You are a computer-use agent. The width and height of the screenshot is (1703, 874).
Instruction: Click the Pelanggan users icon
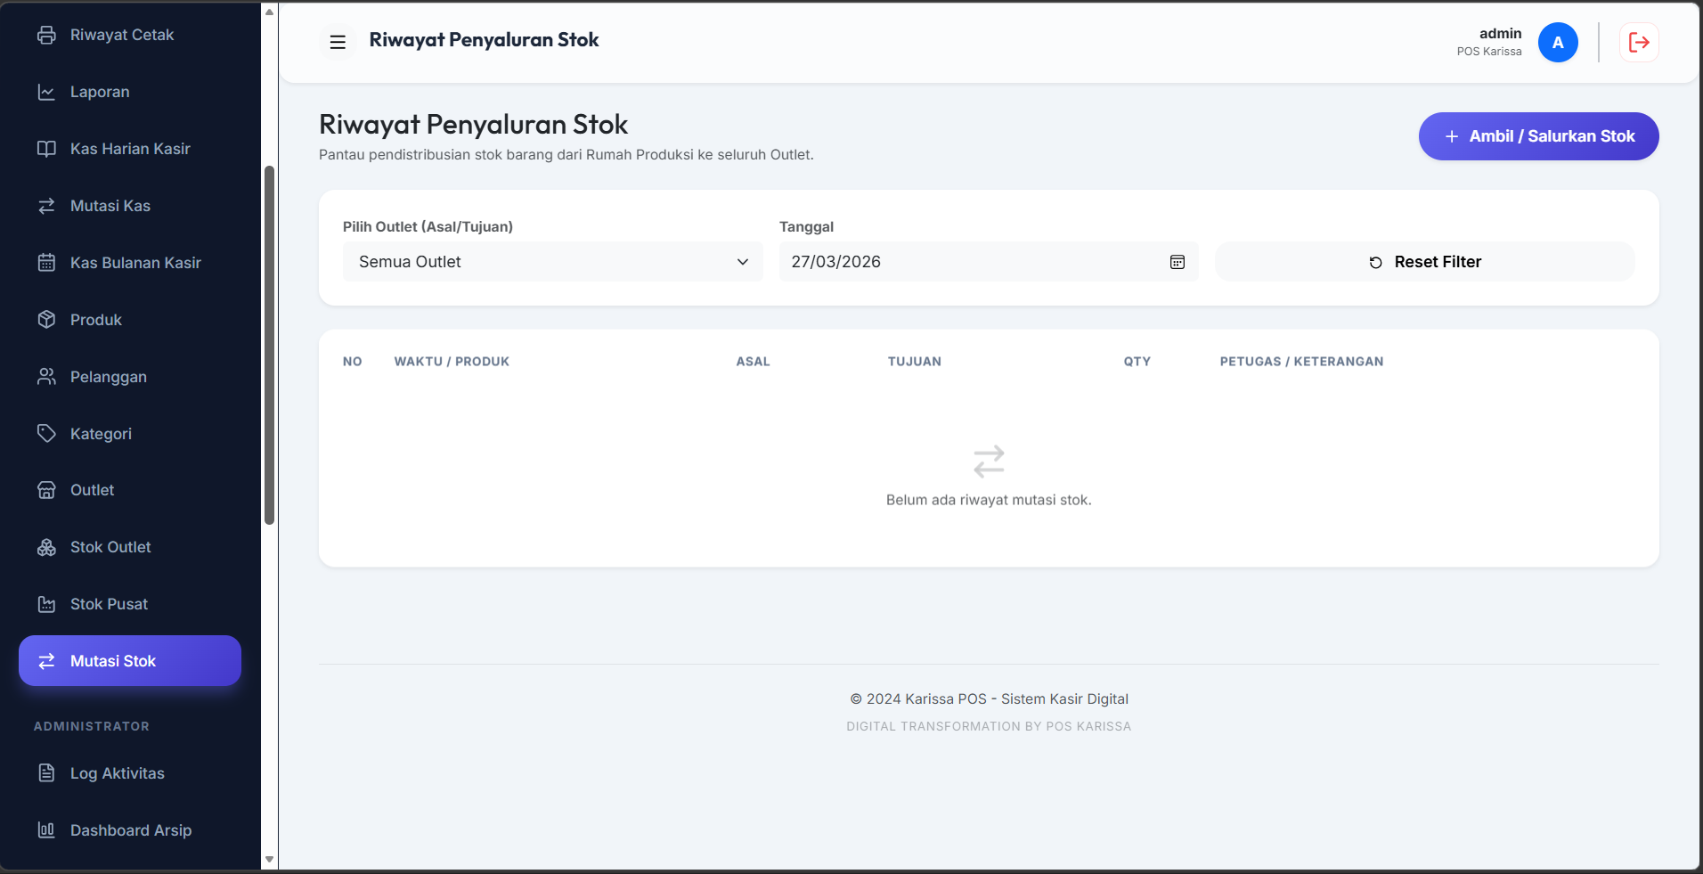pyautogui.click(x=46, y=377)
